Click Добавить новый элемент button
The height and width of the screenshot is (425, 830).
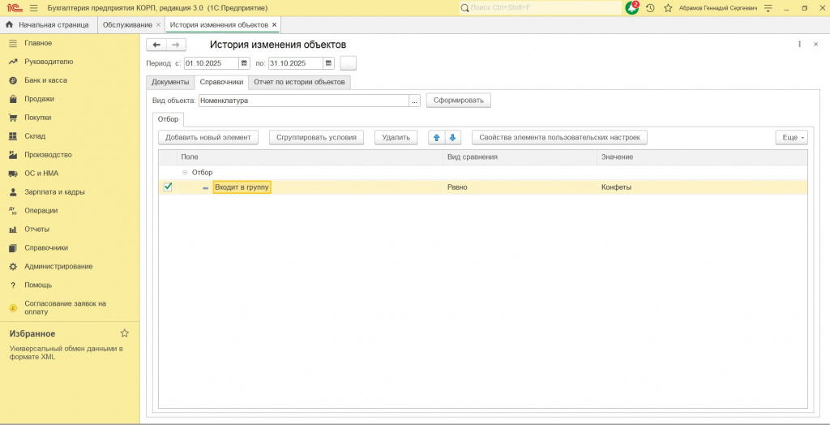click(x=208, y=137)
